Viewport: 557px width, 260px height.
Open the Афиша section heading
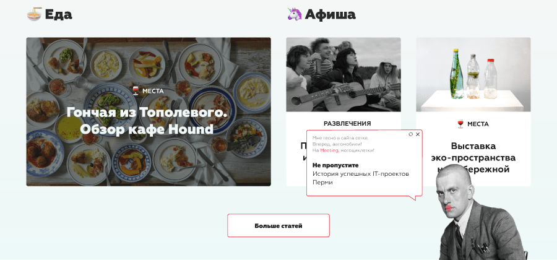tap(330, 15)
